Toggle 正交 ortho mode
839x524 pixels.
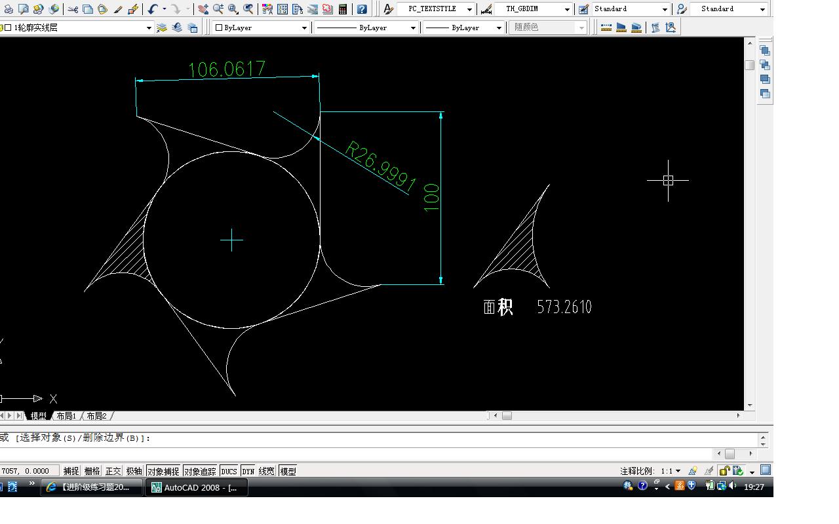[x=113, y=471]
